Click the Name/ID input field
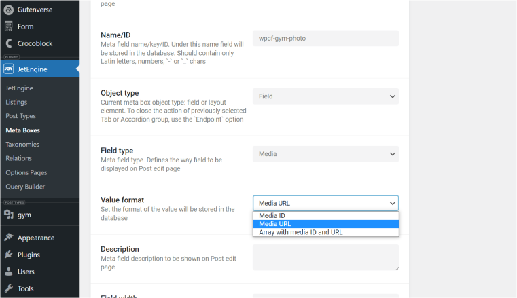The image size is (517, 298). [x=325, y=38]
